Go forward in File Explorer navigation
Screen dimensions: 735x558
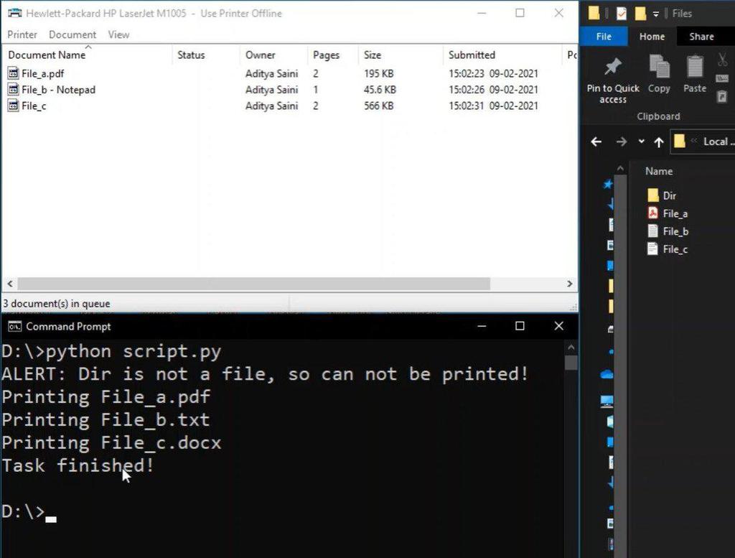[x=621, y=141]
